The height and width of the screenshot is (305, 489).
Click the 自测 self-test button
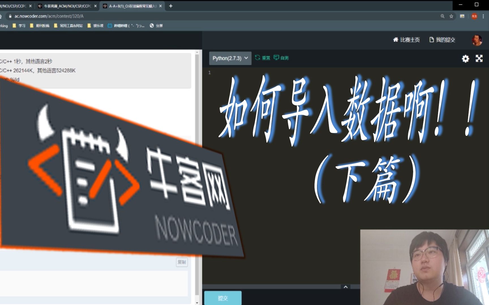coord(281,58)
